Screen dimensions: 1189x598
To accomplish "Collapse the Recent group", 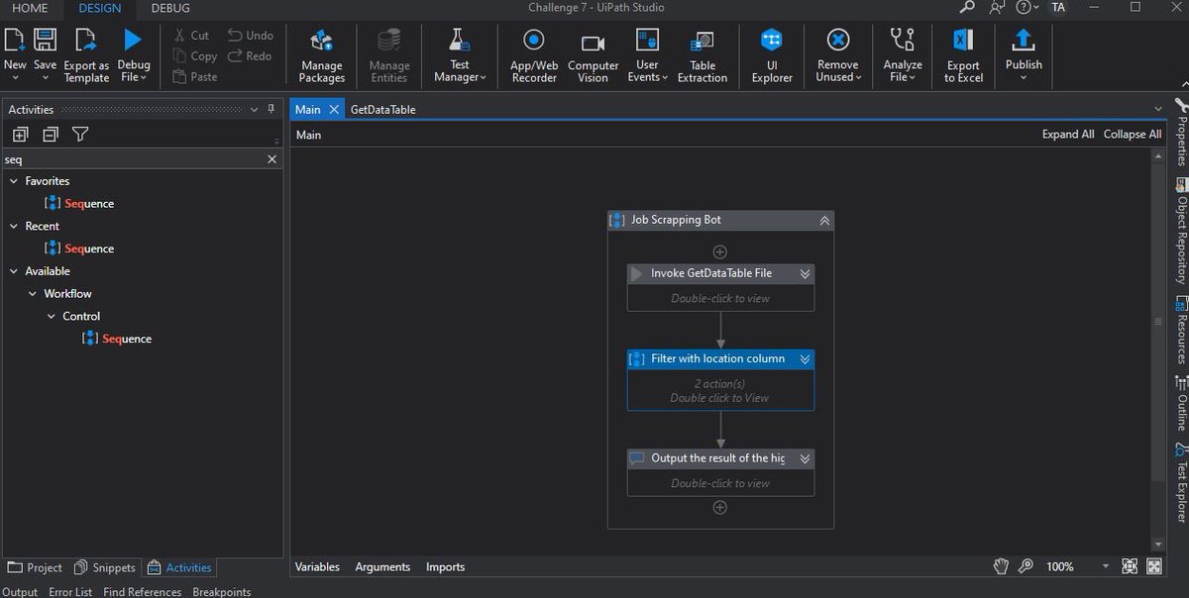I will tap(14, 227).
